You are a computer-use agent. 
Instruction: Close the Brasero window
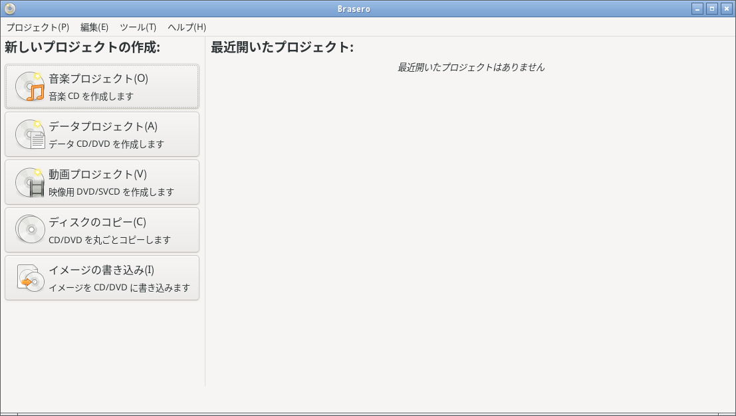727,9
